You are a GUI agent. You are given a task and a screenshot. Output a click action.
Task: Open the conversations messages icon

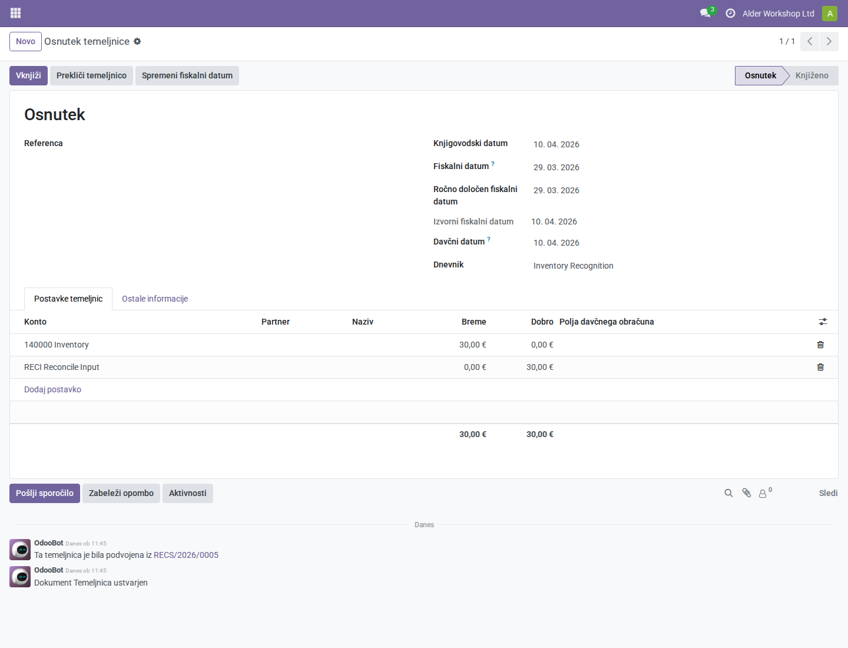tap(705, 13)
